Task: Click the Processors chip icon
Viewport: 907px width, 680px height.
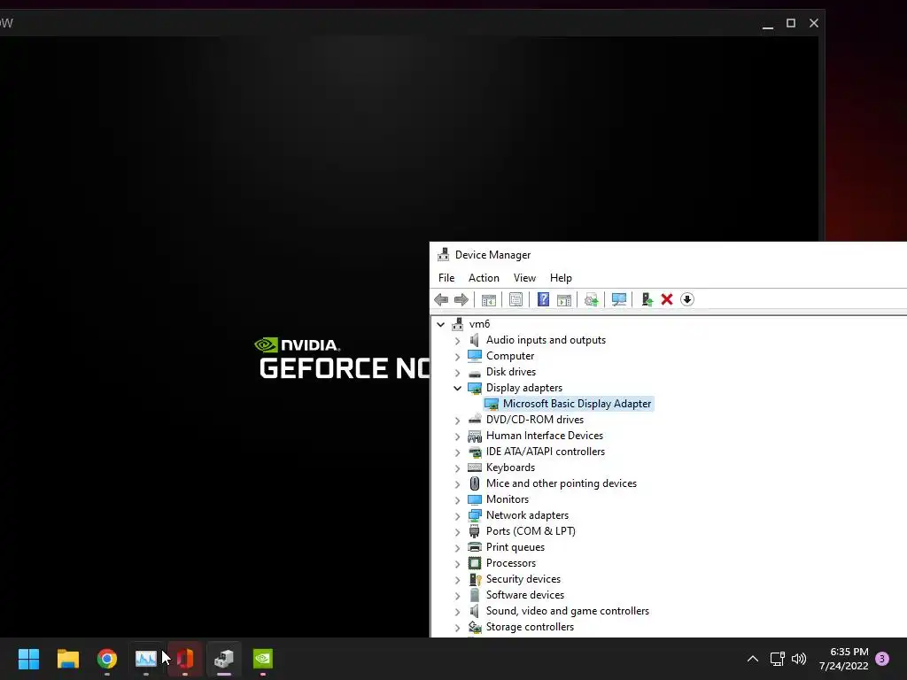Action: pyautogui.click(x=475, y=563)
